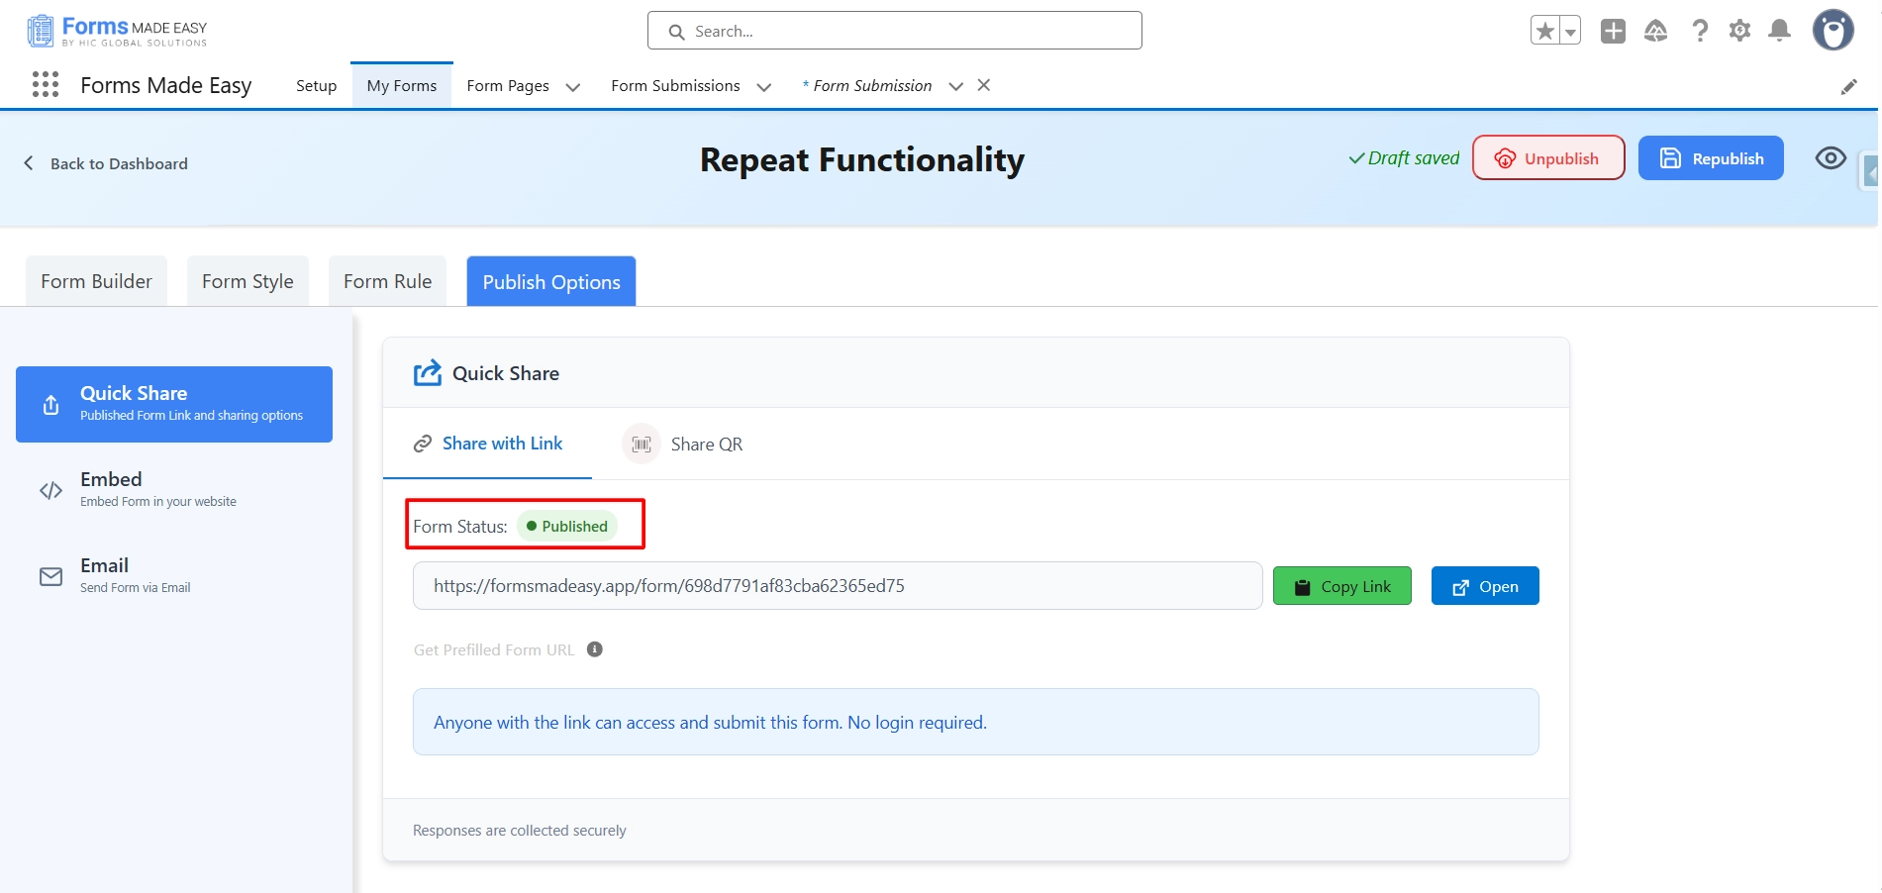The width and height of the screenshot is (1882, 893).
Task: Click the Prefilled Form URL info icon
Action: point(594,649)
